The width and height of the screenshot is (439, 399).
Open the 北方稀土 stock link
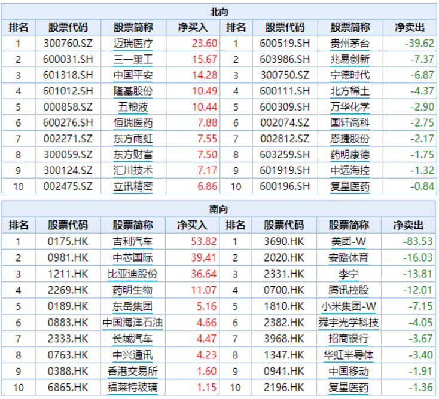point(350,91)
